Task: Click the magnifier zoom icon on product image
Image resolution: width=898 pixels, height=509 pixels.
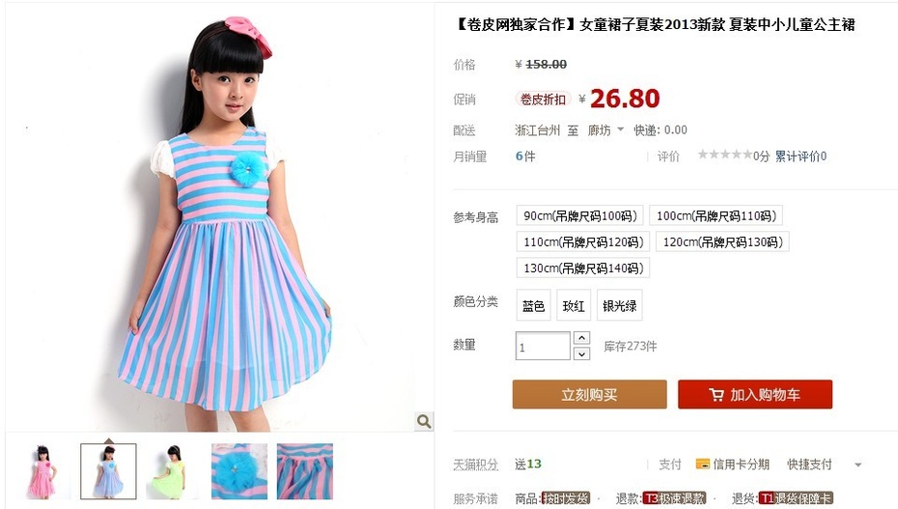Action: (x=424, y=421)
